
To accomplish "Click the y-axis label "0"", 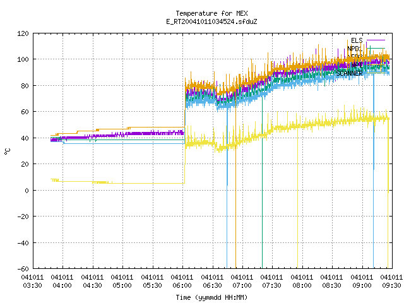I will coord(27,191).
